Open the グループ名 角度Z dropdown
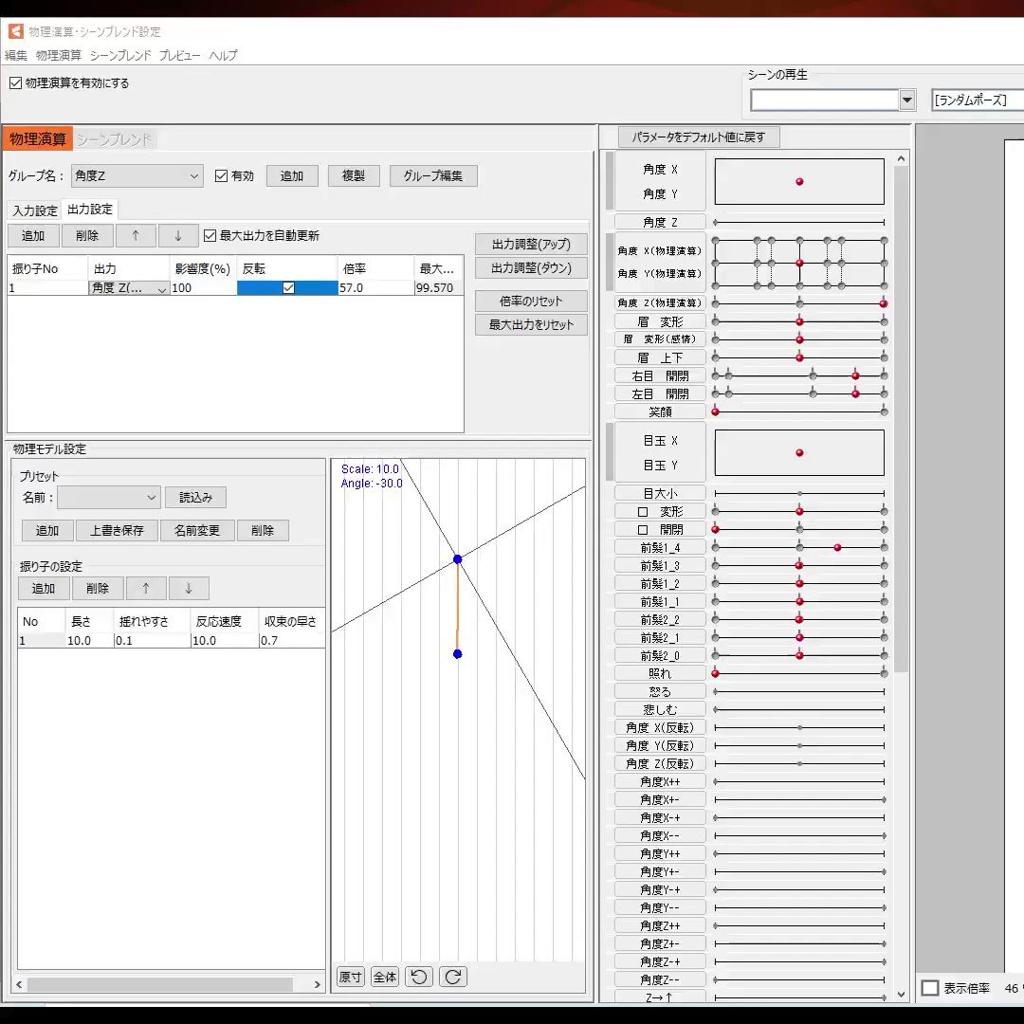 tap(137, 175)
